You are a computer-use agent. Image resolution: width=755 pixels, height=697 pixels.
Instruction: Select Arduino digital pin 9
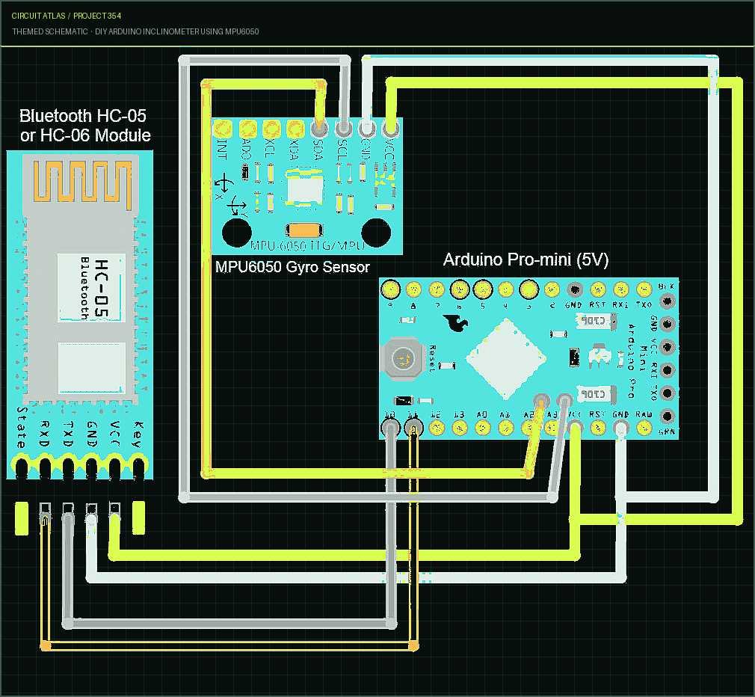(x=390, y=289)
